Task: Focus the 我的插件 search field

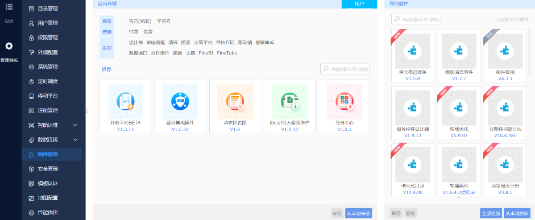Action: click(x=416, y=19)
